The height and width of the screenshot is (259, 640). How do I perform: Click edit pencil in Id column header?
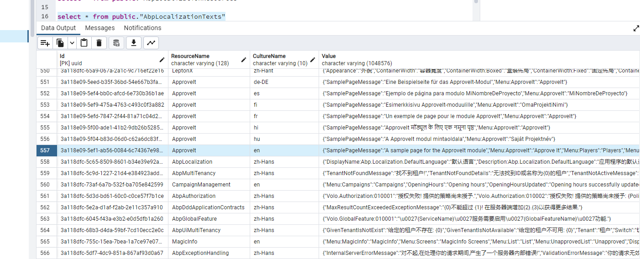[162, 60]
